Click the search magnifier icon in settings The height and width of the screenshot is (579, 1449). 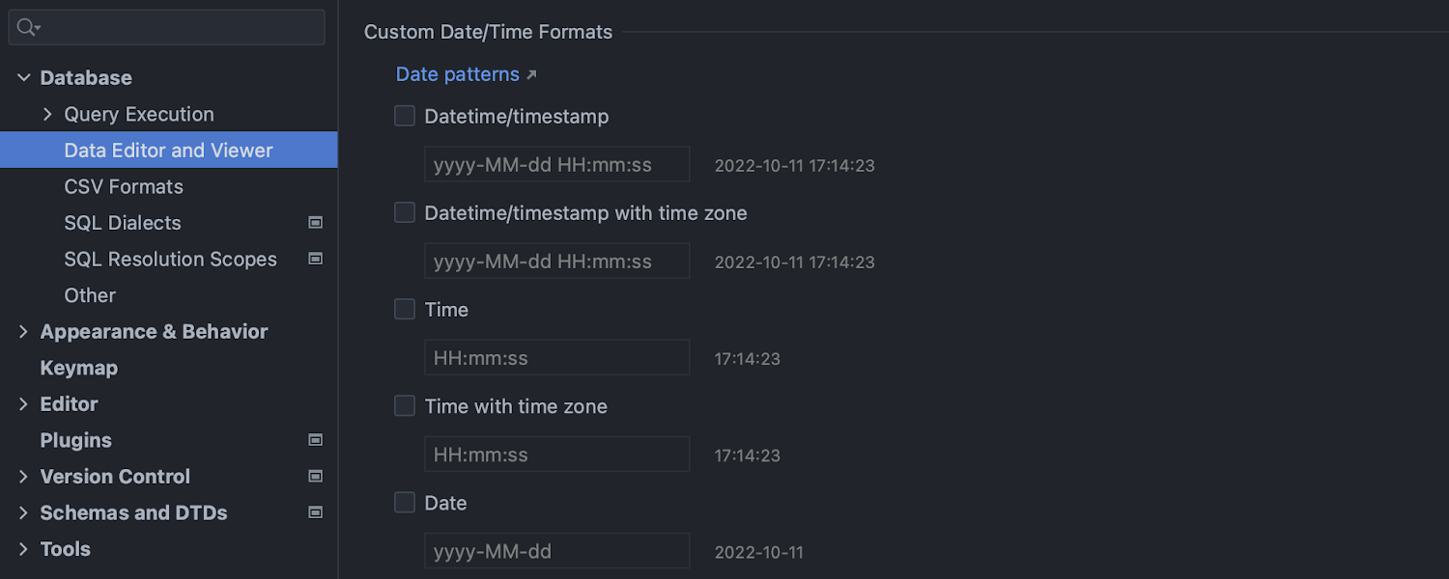[27, 28]
